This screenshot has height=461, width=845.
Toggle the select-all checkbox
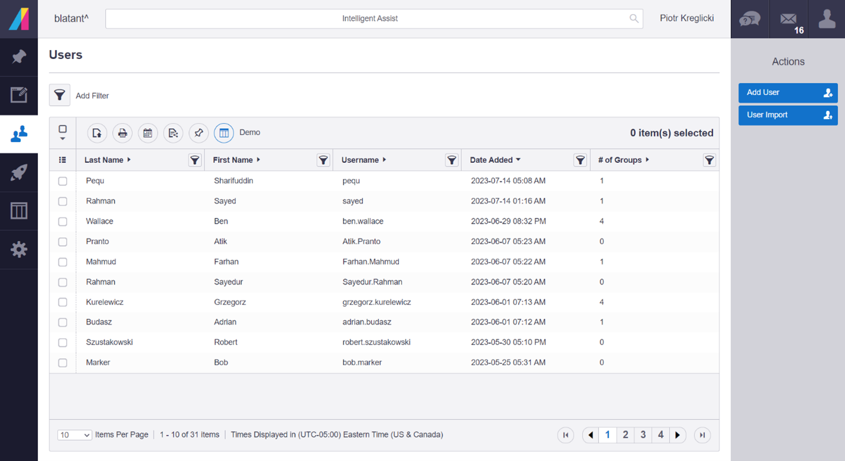(63, 129)
